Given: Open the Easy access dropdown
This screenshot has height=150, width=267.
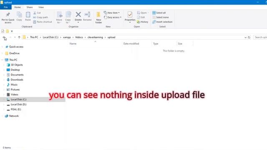Looking at the screenshot, I should click(x=112, y=17).
